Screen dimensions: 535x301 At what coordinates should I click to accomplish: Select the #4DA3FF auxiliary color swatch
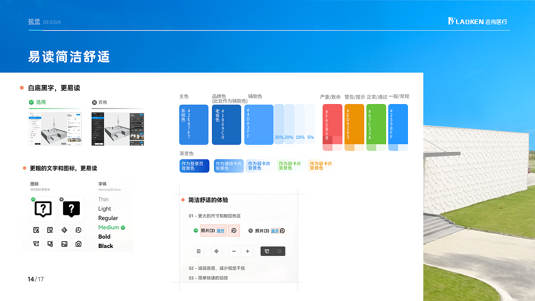click(259, 125)
